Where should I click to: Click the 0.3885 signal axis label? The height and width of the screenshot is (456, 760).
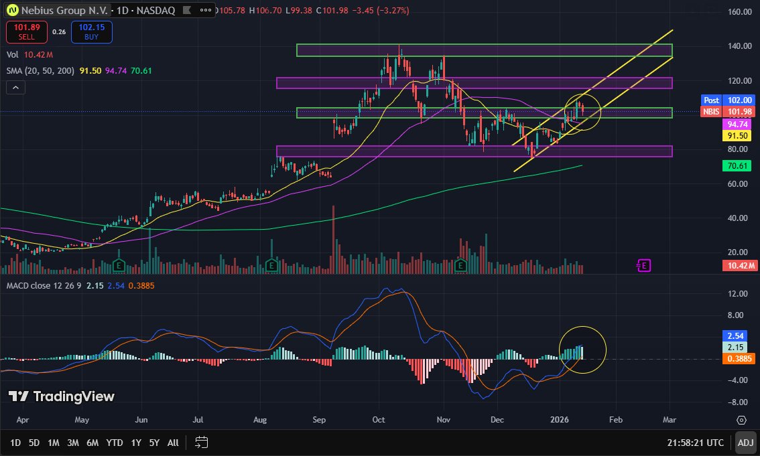click(739, 359)
